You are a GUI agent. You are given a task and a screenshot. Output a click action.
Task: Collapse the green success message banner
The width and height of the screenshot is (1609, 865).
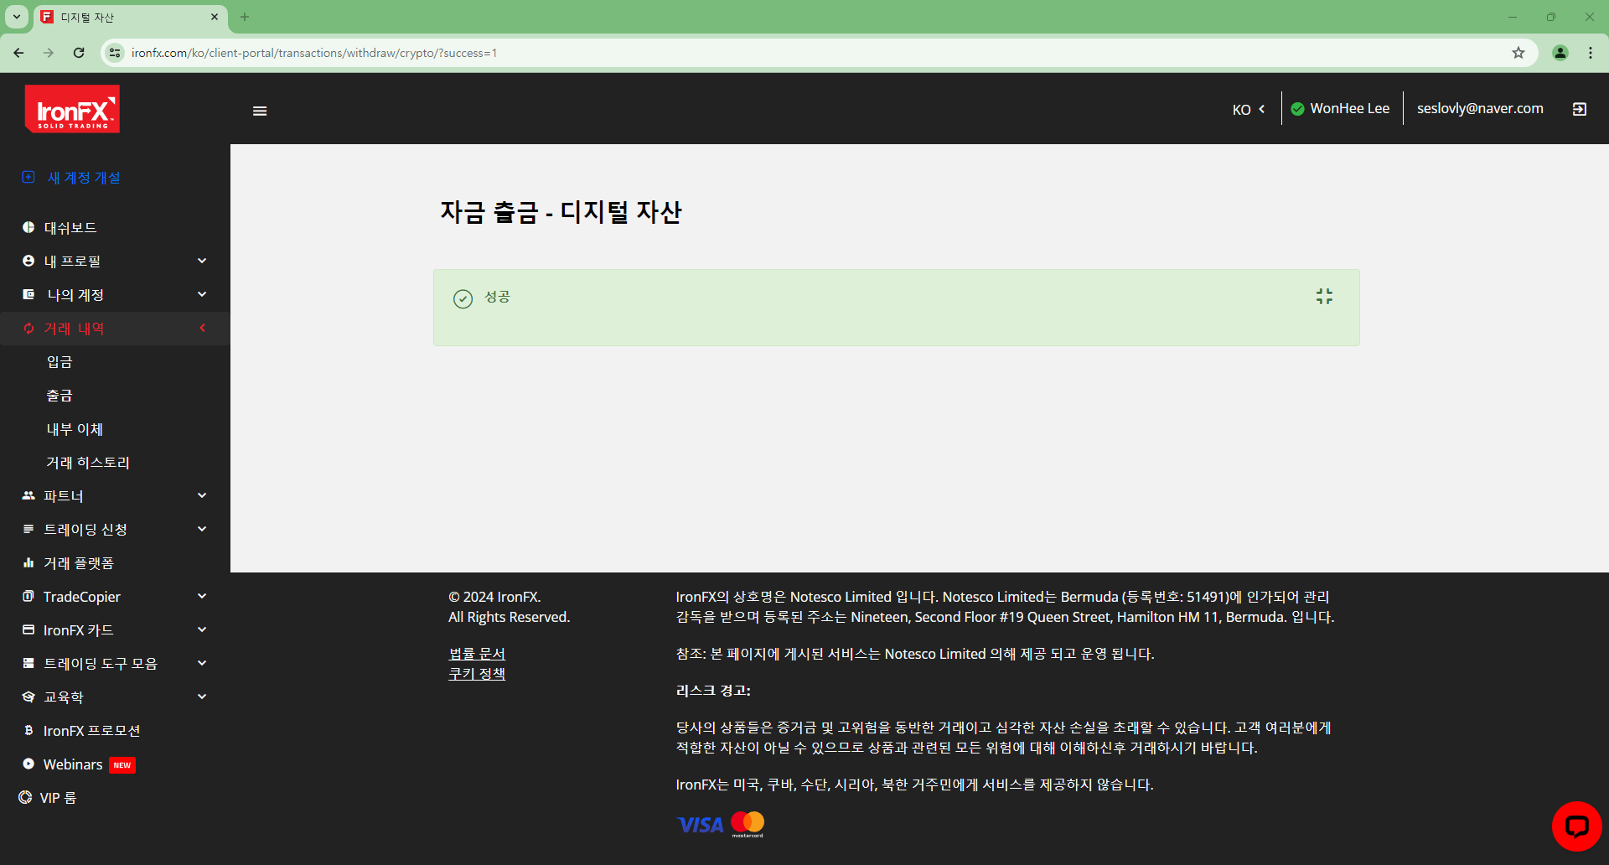click(1324, 296)
